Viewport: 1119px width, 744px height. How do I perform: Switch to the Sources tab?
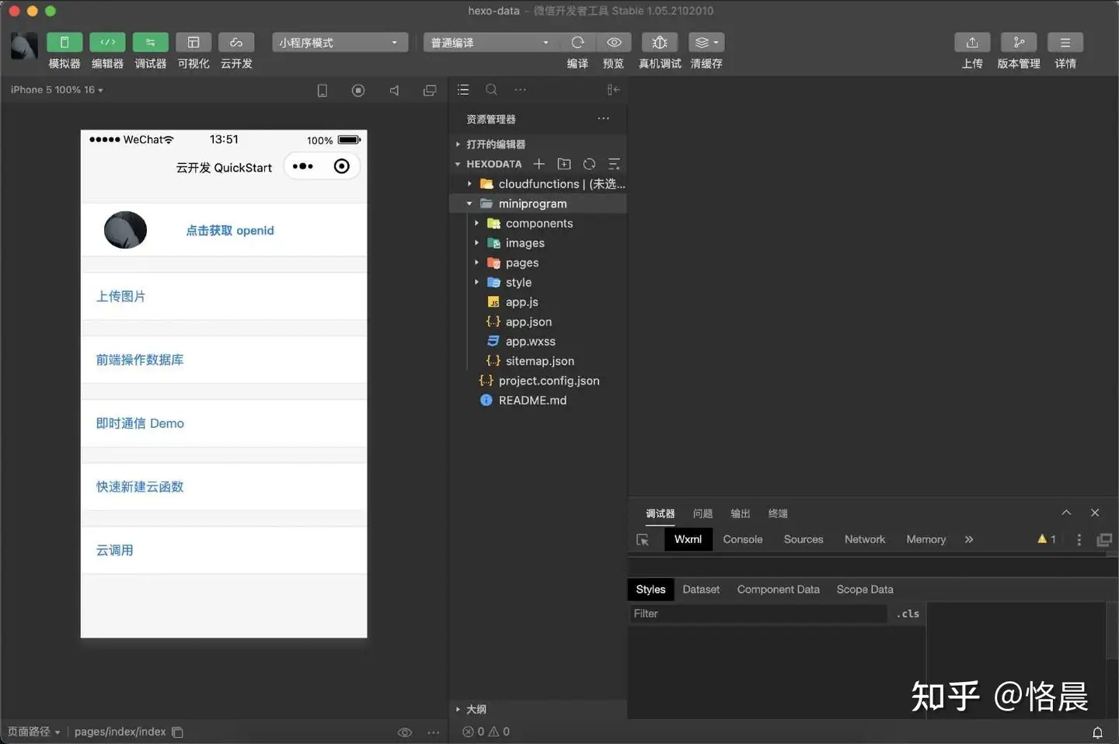[x=804, y=539]
